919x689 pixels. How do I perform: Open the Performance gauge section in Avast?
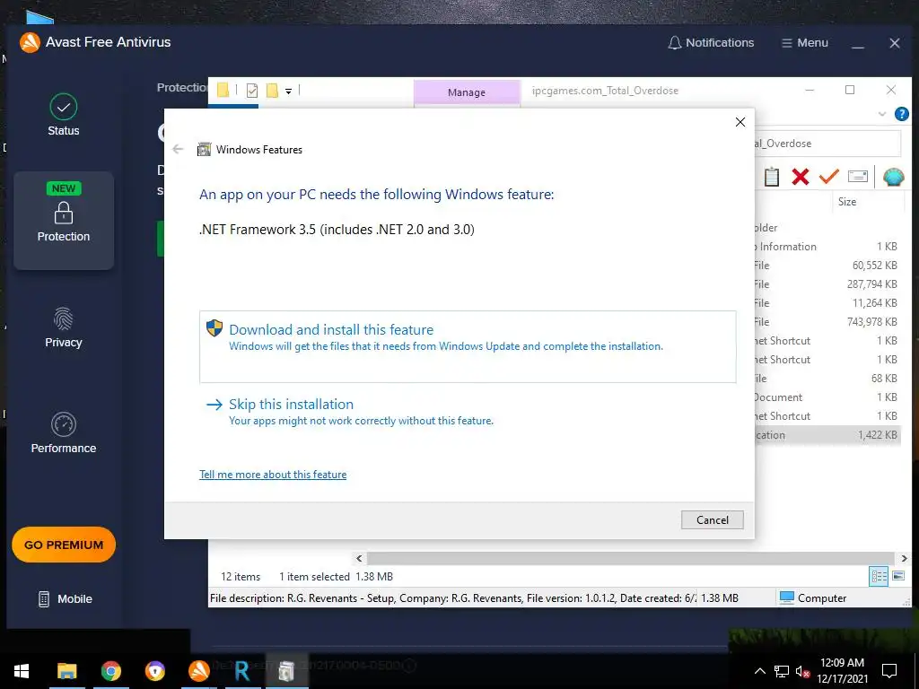(64, 433)
